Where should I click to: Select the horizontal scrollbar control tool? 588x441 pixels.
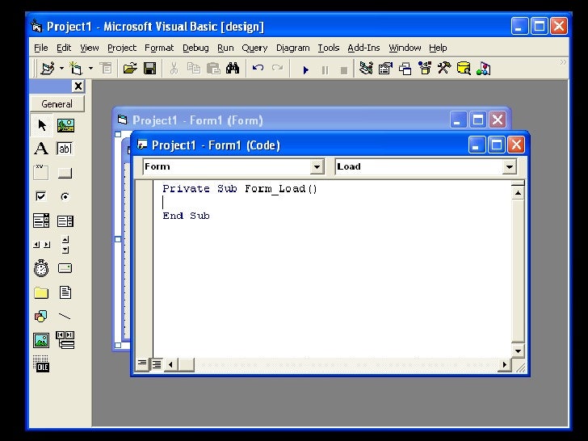tap(41, 245)
